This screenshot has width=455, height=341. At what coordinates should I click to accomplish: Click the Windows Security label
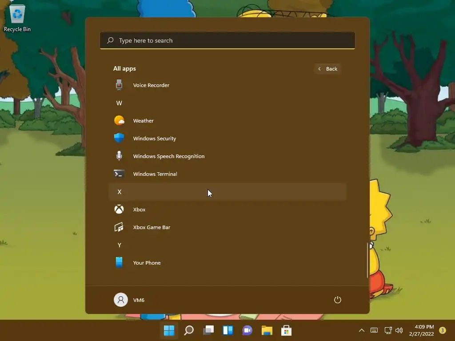154,139
